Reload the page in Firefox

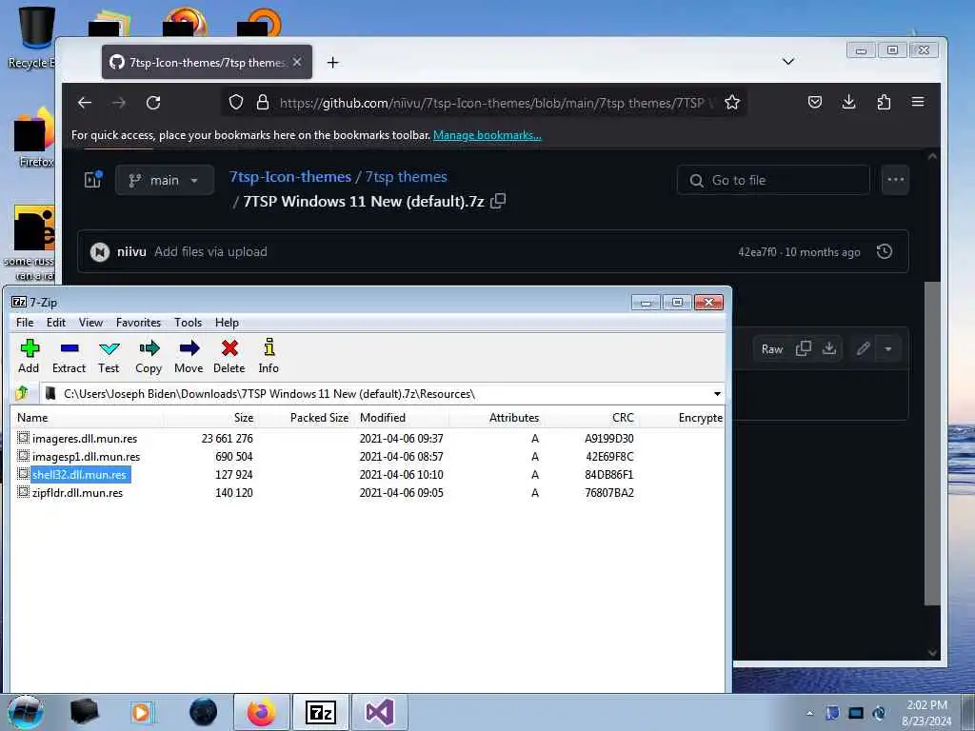point(153,103)
